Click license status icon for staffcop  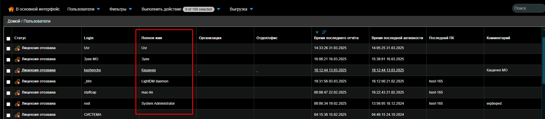(17, 93)
